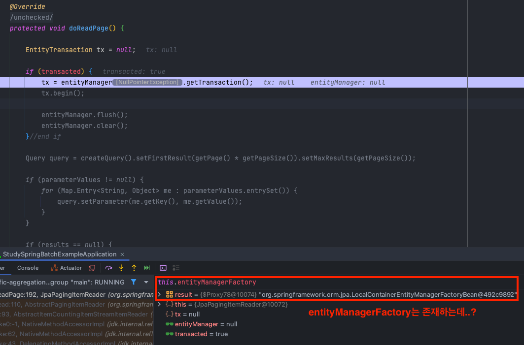Image resolution: width=524 pixels, height=345 pixels.
Task: Select the 'transacted = true' variable row
Action: pos(339,334)
